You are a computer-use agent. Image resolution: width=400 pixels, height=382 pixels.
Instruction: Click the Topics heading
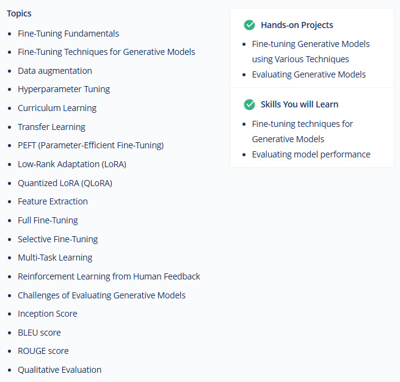(x=19, y=13)
